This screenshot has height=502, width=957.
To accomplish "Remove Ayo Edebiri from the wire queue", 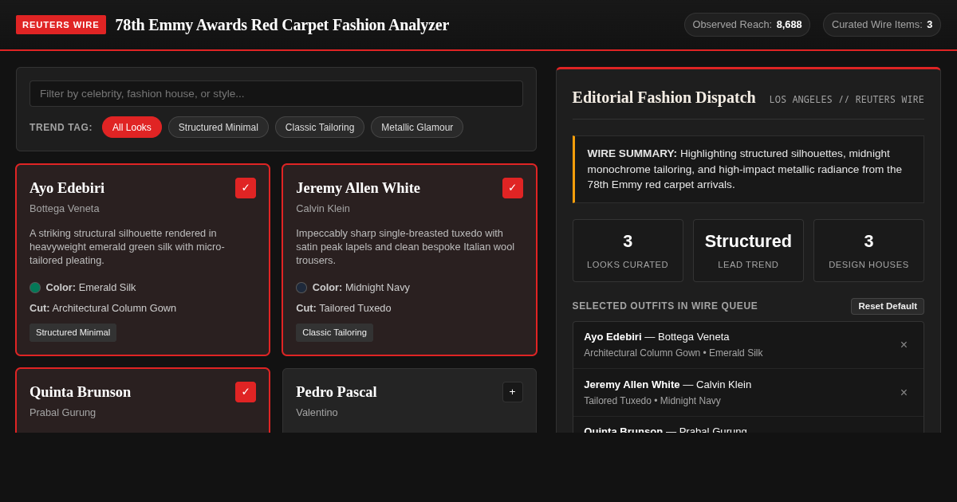I will [904, 345].
